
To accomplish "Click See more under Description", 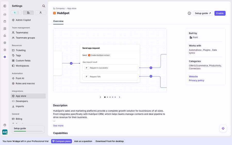I will (58, 126).
